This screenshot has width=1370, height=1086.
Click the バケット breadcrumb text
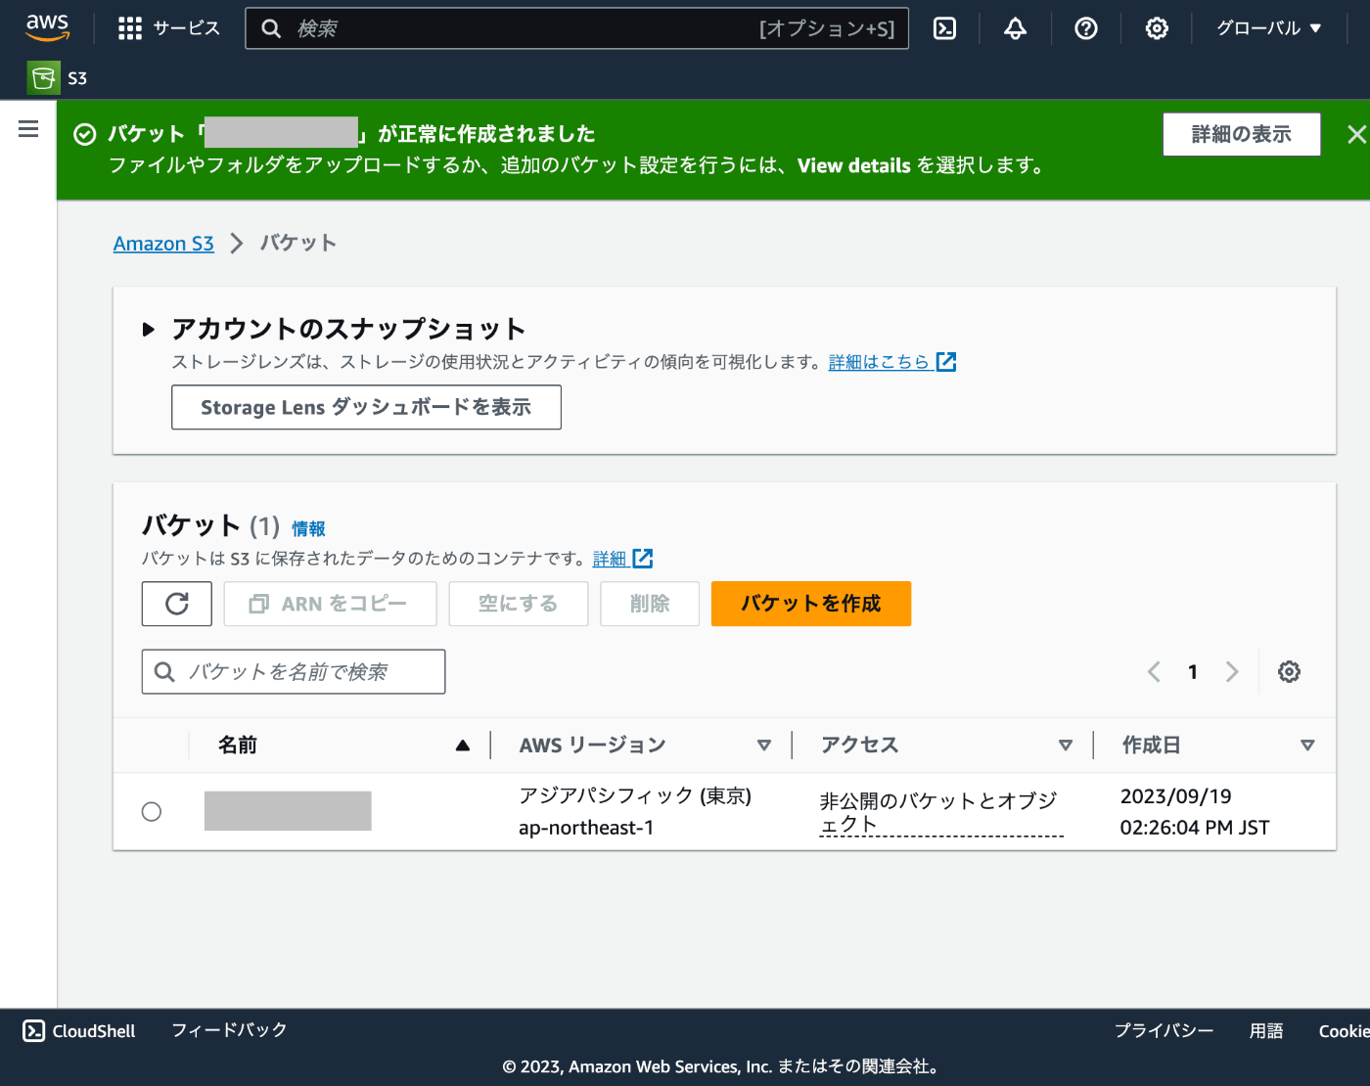[298, 243]
